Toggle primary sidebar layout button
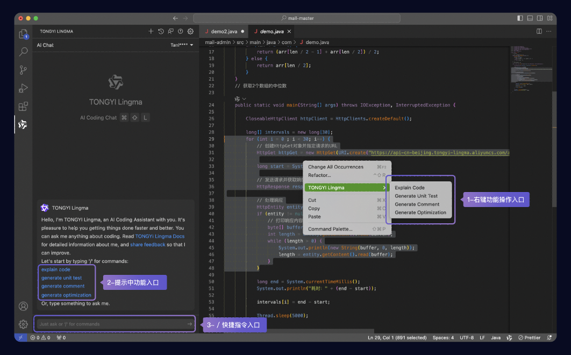This screenshot has height=355, width=571. pyautogui.click(x=520, y=18)
